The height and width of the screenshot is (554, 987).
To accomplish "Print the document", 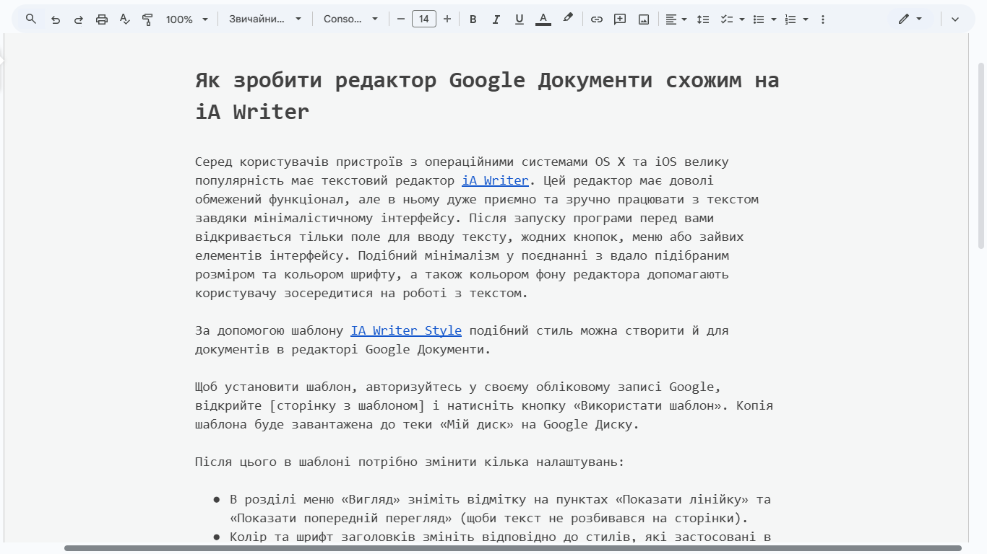I will 102,19.
